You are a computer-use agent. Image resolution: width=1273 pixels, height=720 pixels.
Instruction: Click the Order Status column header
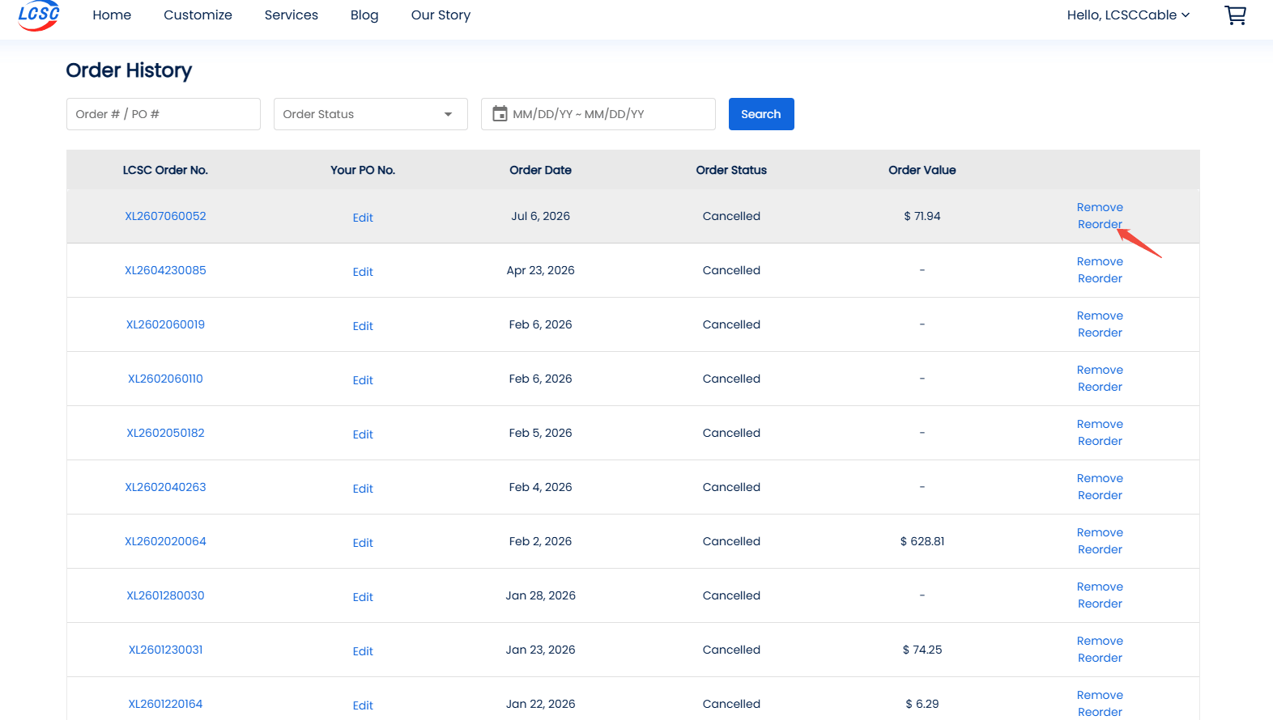tap(731, 170)
